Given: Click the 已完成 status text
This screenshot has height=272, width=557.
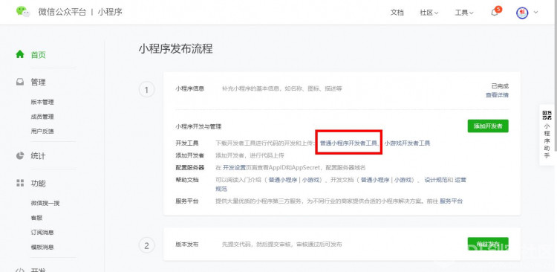Looking at the screenshot, I should click(500, 86).
